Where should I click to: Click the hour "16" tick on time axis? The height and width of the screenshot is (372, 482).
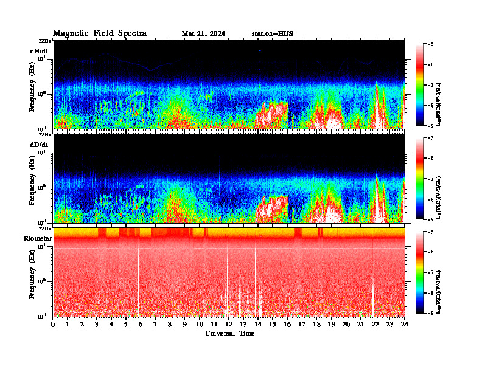coord(287,324)
